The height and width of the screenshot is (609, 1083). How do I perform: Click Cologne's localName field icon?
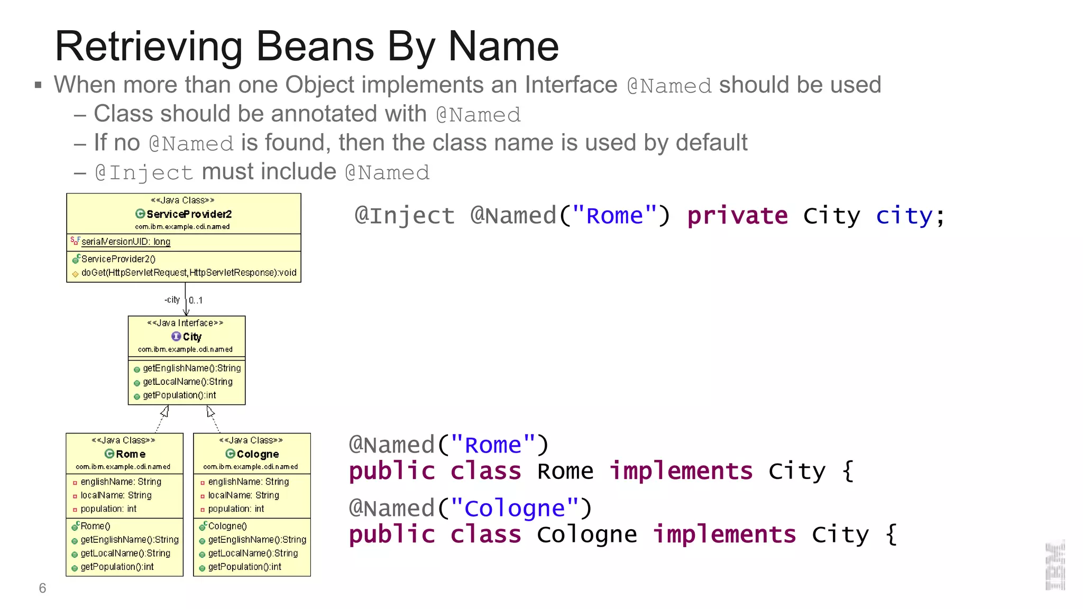click(202, 496)
